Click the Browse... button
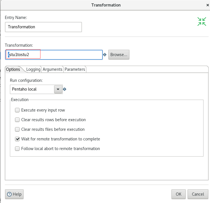210x203 pixels. [x=119, y=55]
